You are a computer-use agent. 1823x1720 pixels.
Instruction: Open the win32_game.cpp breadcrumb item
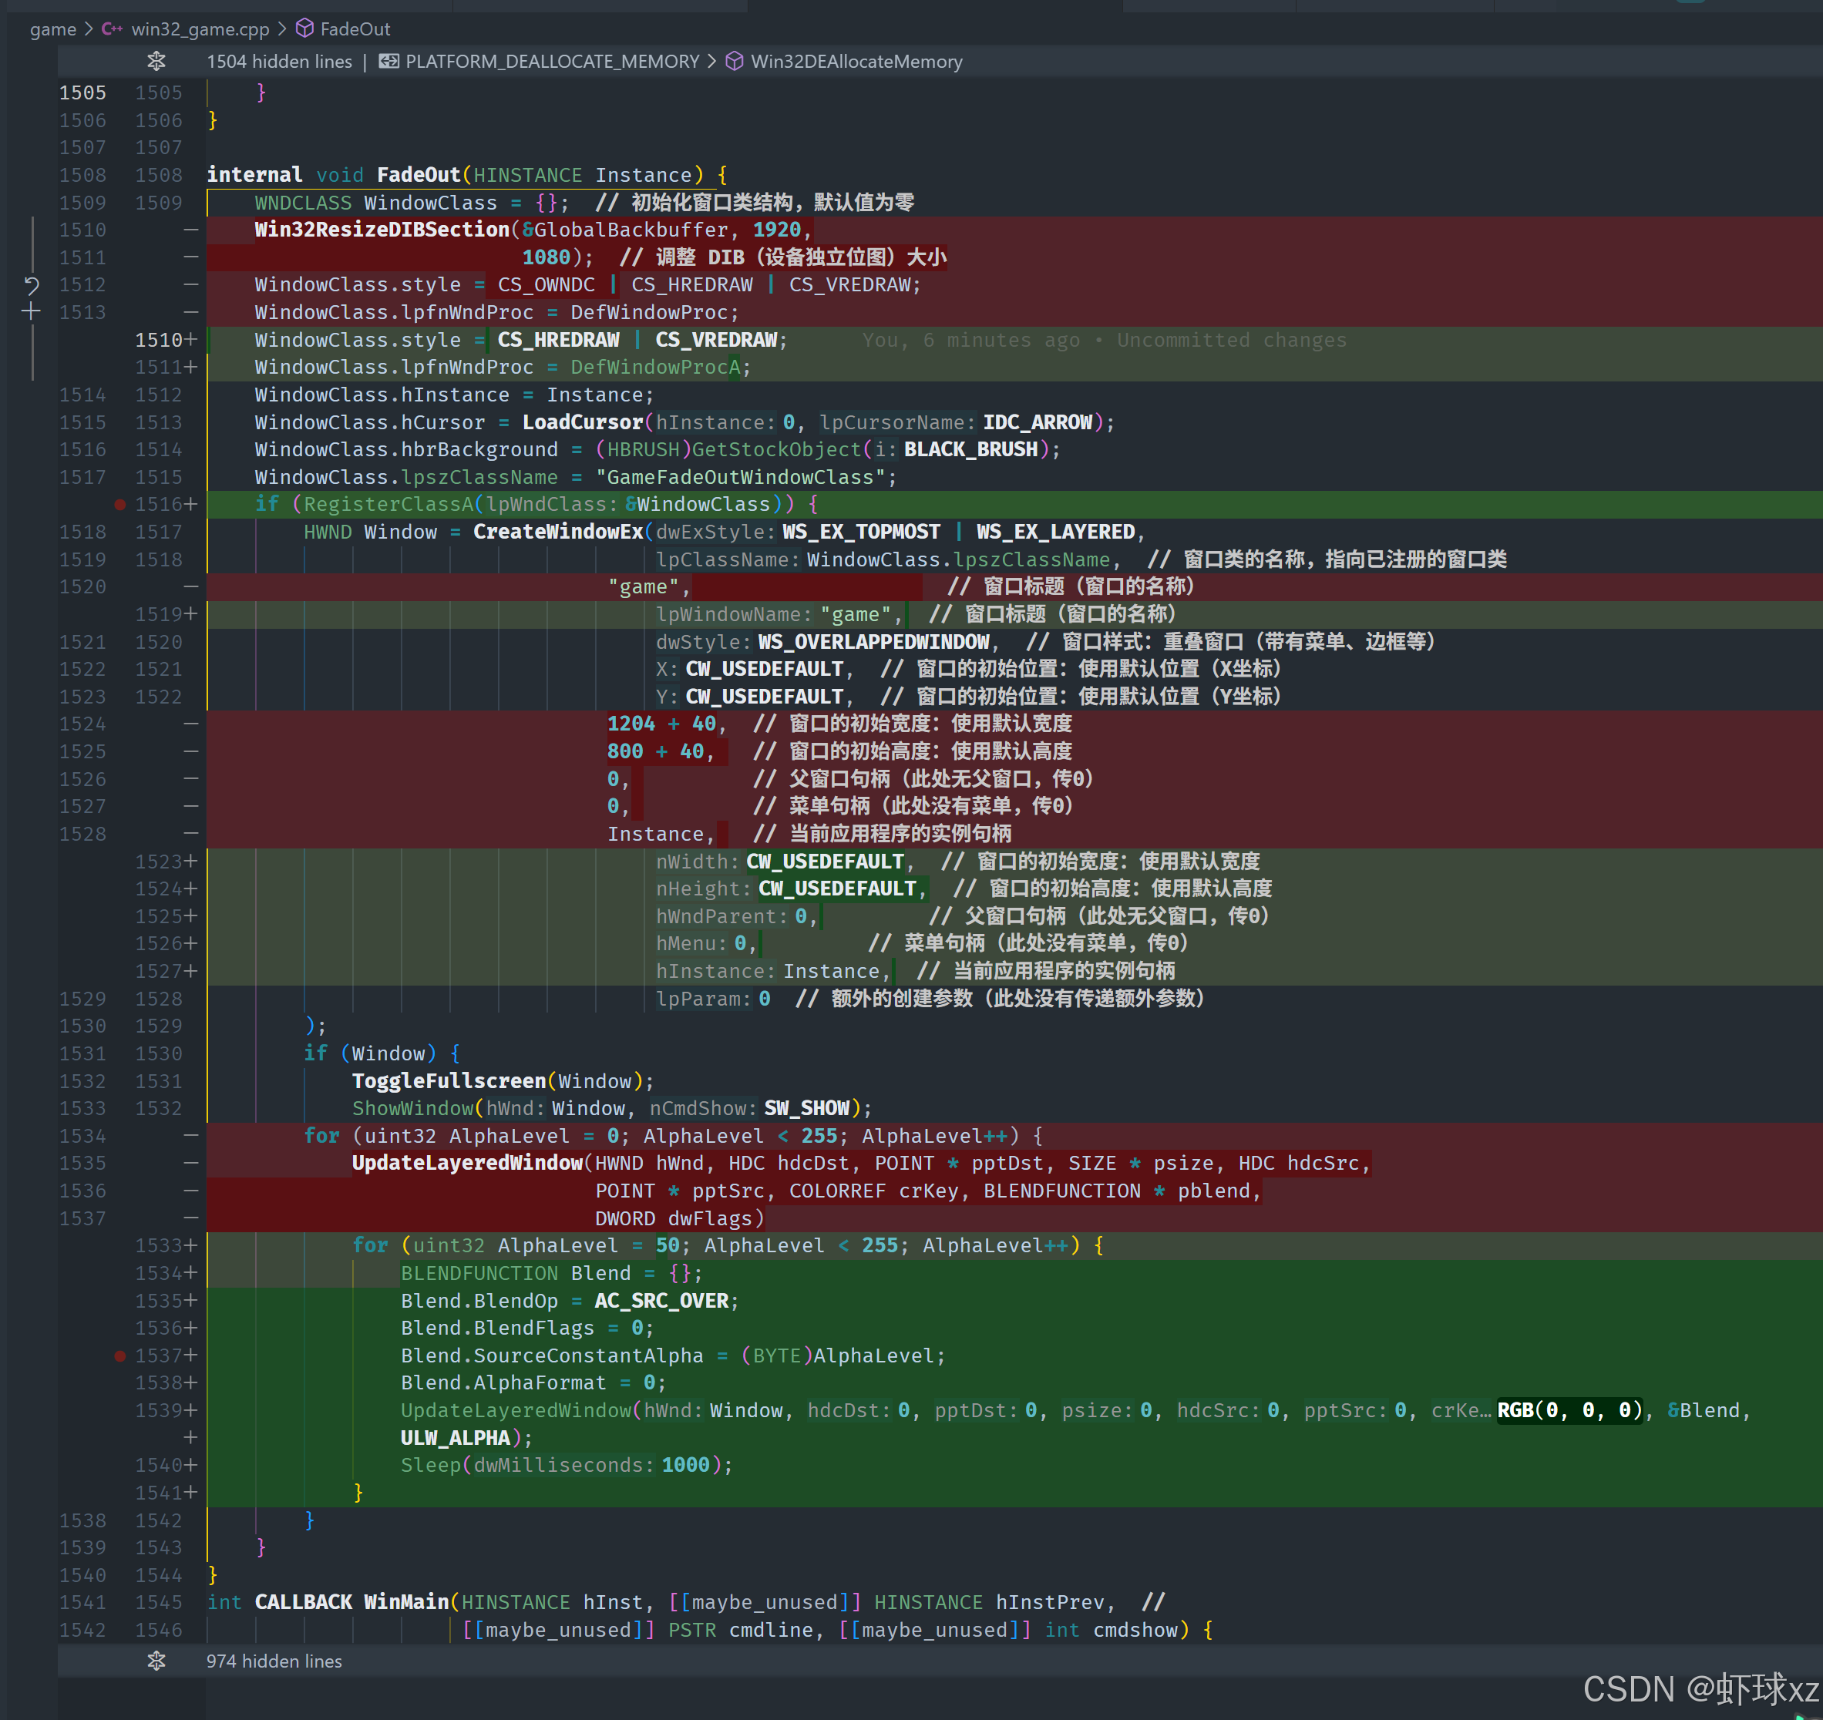[200, 29]
